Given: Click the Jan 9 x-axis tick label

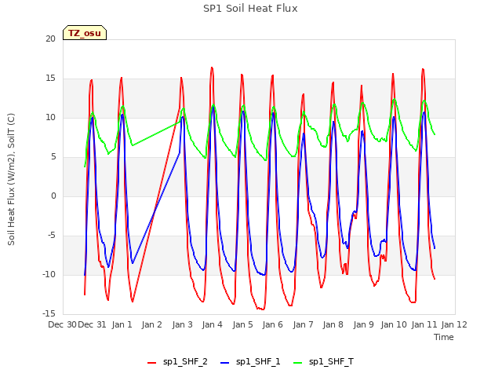Looking at the screenshot, I should click(x=364, y=324).
